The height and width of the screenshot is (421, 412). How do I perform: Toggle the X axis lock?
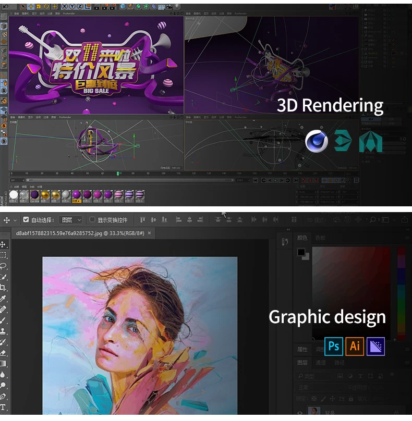coord(65,6)
